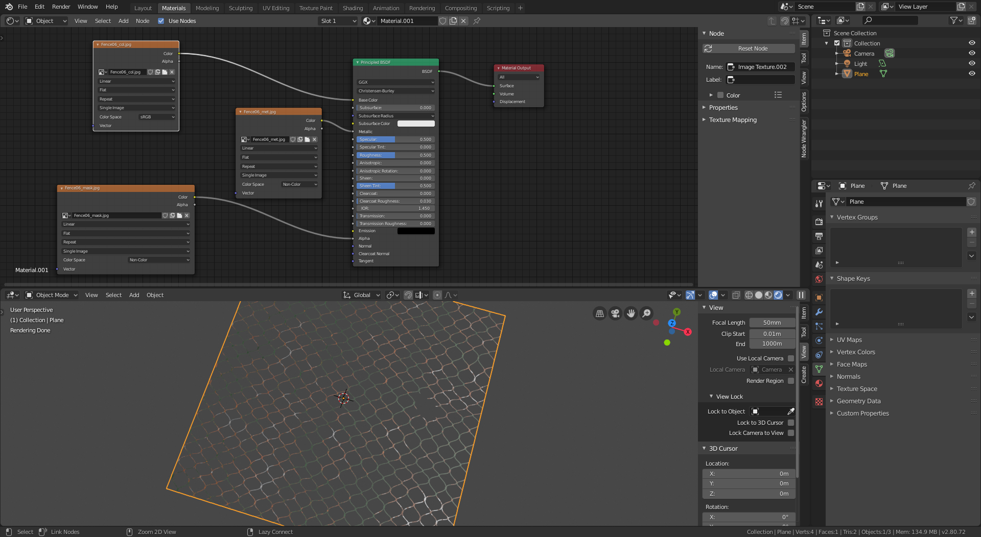The width and height of the screenshot is (981, 537).
Task: Toggle viewport gizmos icon
Action: 690,295
